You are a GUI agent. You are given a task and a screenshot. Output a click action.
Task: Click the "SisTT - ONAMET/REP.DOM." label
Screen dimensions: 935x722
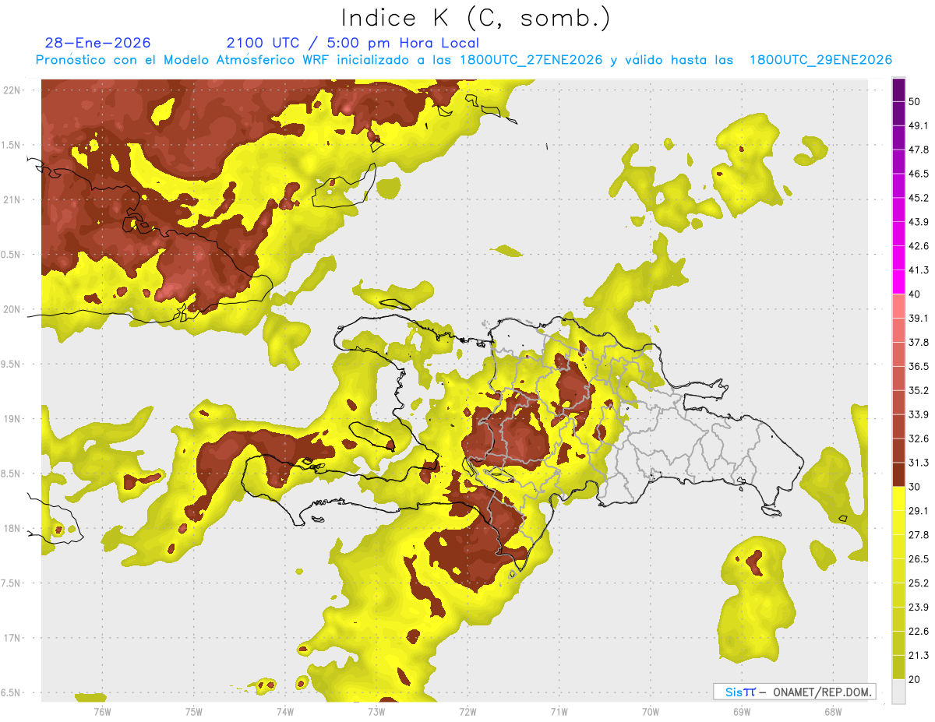point(795,692)
